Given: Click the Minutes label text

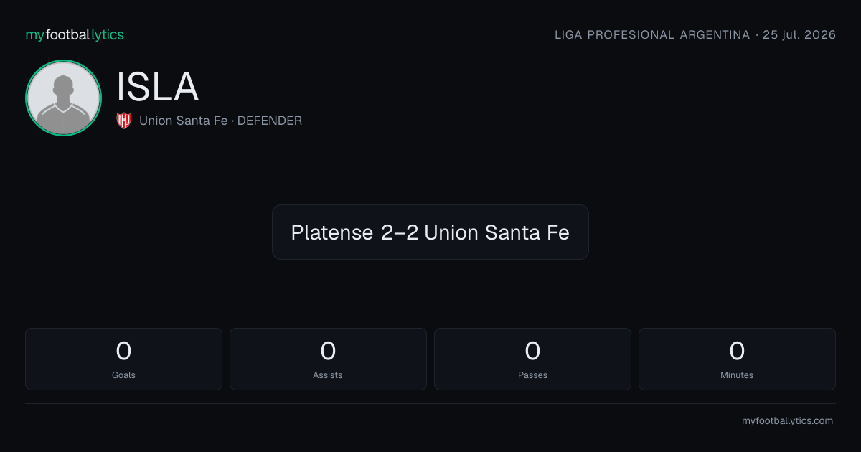Looking at the screenshot, I should 737,375.
